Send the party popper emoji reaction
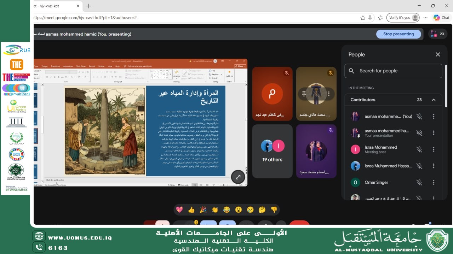Screen dimensions: 453x254 point(203,210)
